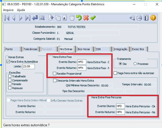162x128 pixels.
Task: Check the Trabalhado exception
Action: [x=10, y=76]
